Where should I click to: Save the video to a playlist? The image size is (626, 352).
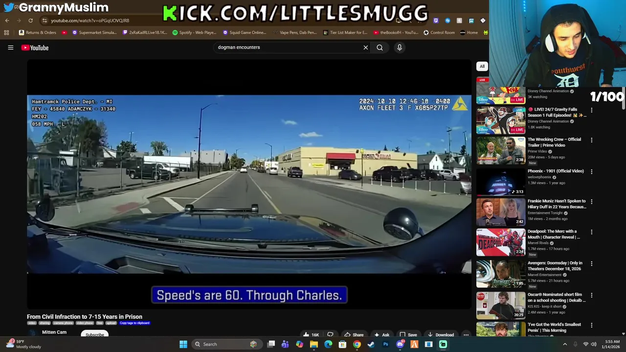point(408,335)
